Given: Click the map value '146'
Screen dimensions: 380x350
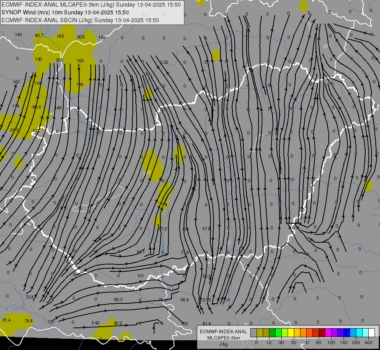Looking at the screenshot, I should pos(80,84).
